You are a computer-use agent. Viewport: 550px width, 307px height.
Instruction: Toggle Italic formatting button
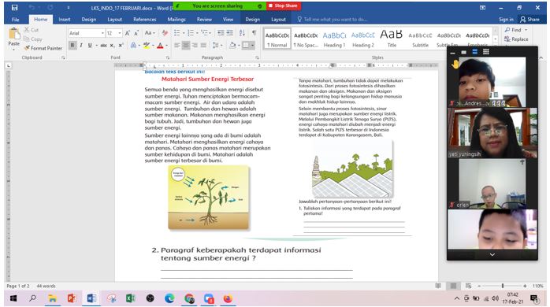coord(81,45)
